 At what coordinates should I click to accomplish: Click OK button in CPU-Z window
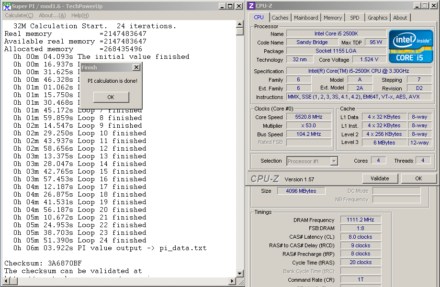coord(418,178)
